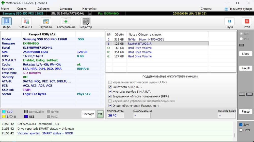
Task: Click 250069680 LBA (128 GB) header text
Action: 189,14
